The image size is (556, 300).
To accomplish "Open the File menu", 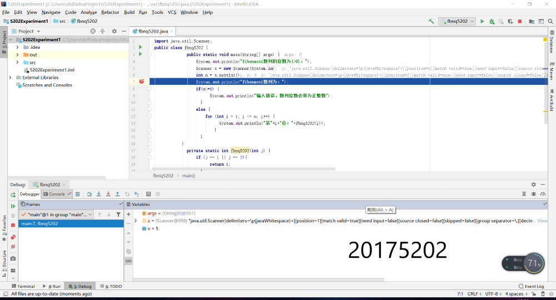I will [x=6, y=12].
